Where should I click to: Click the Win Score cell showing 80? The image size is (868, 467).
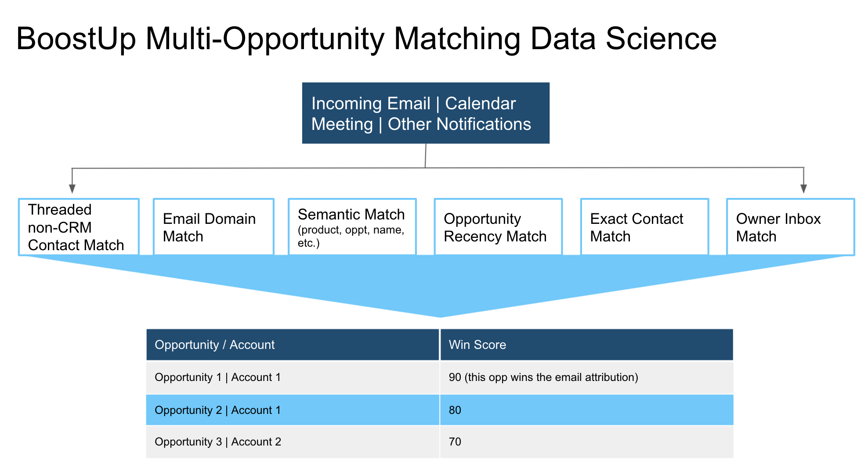pos(587,410)
